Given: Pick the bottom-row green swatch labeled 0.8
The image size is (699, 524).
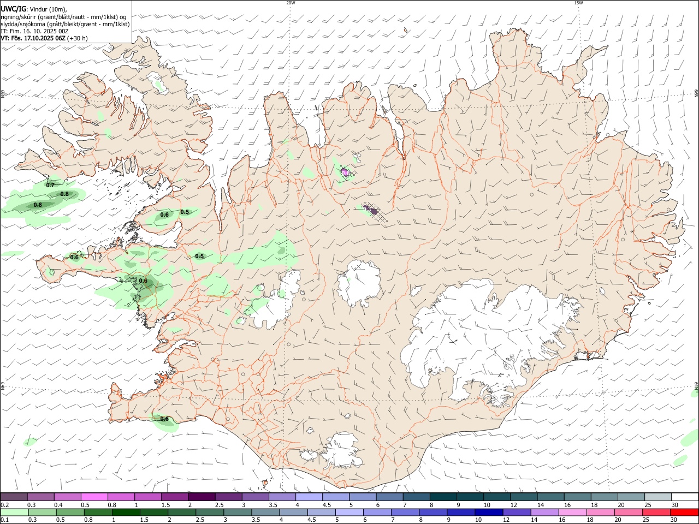Looking at the screenshot, I should point(98,512).
